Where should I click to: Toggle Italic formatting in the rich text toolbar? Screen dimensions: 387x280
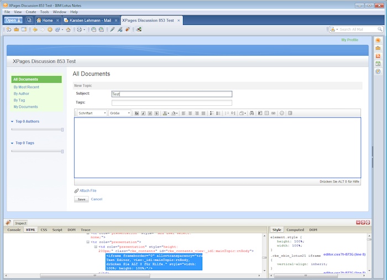pyautogui.click(x=143, y=113)
